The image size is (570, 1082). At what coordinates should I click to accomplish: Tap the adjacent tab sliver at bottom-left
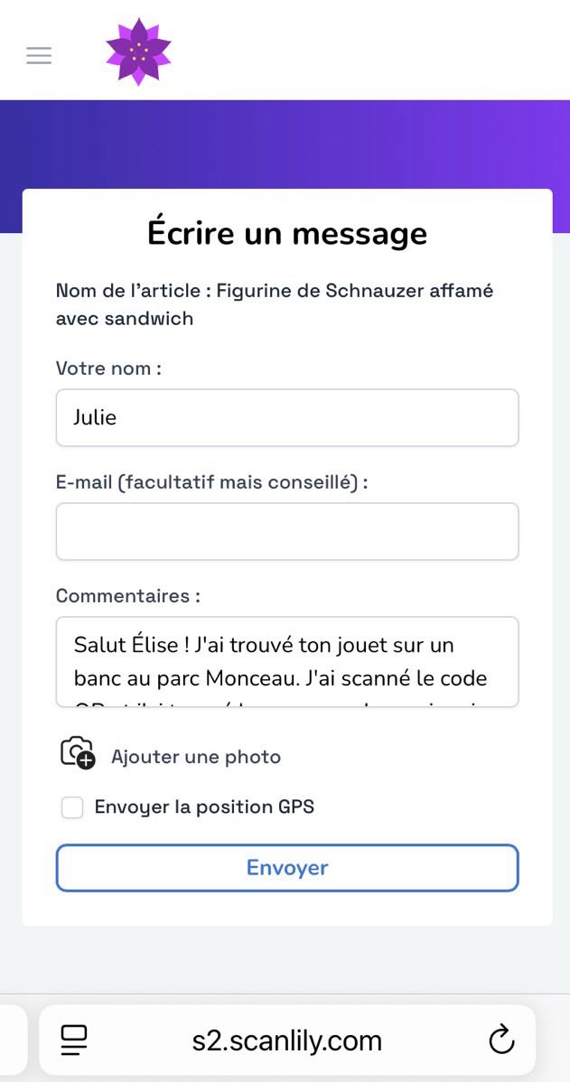pyautogui.click(x=9, y=1039)
